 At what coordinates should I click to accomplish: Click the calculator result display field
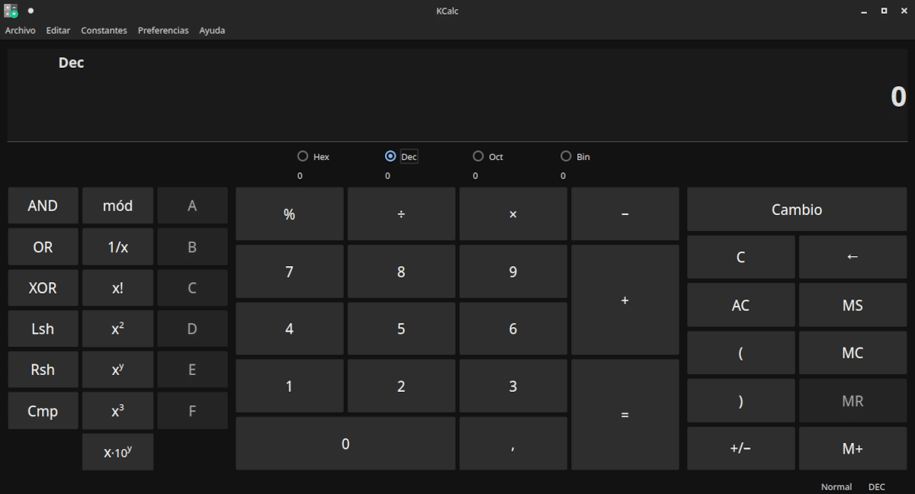click(x=457, y=96)
